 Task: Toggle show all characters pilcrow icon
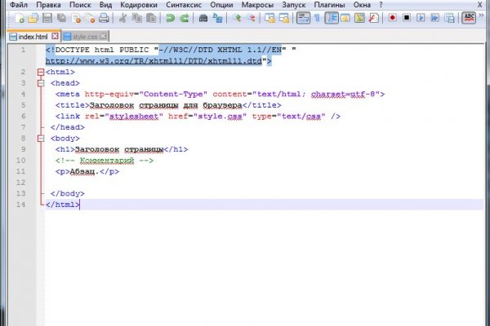(x=318, y=17)
